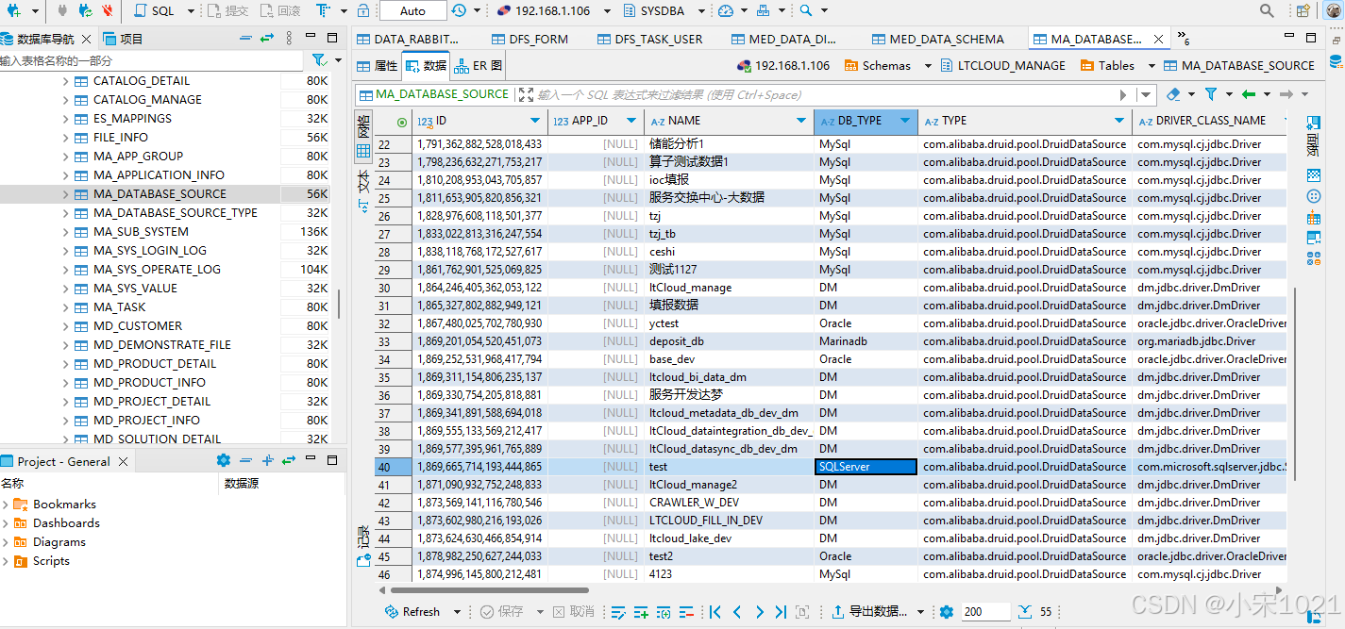Switch to the 属性 properties tab
The height and width of the screenshot is (629, 1345).
point(377,66)
